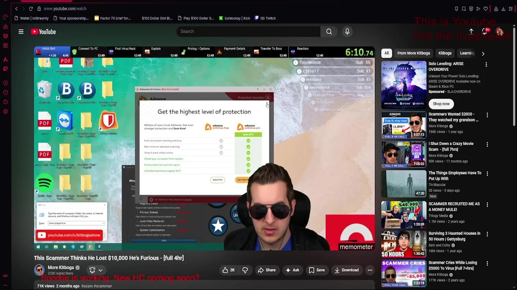Open options for Scammer Cries While Losing video
Image resolution: width=517 pixels, height=290 pixels.
click(487, 263)
